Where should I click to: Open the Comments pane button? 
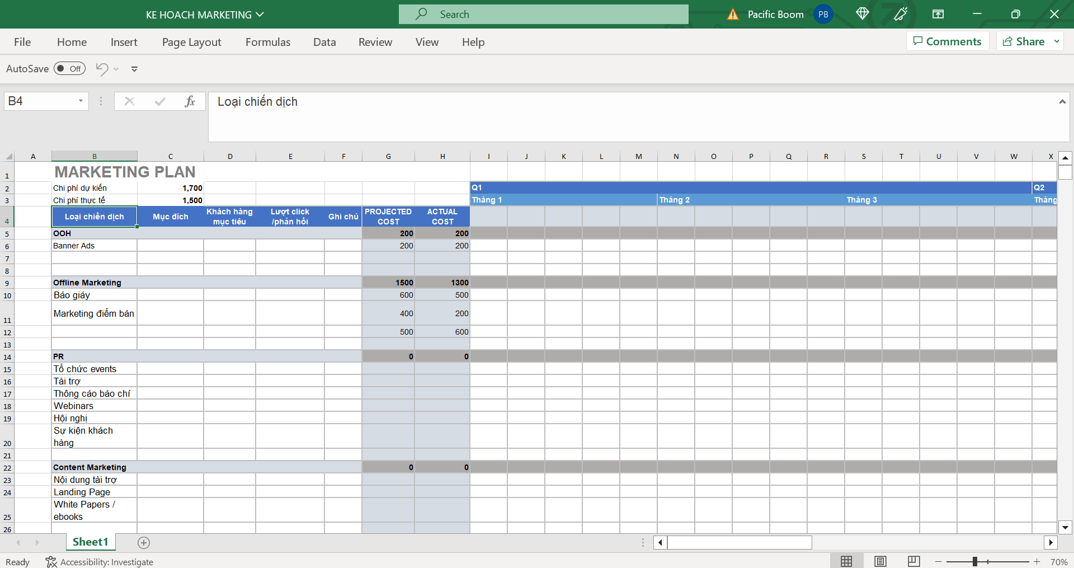pos(947,41)
